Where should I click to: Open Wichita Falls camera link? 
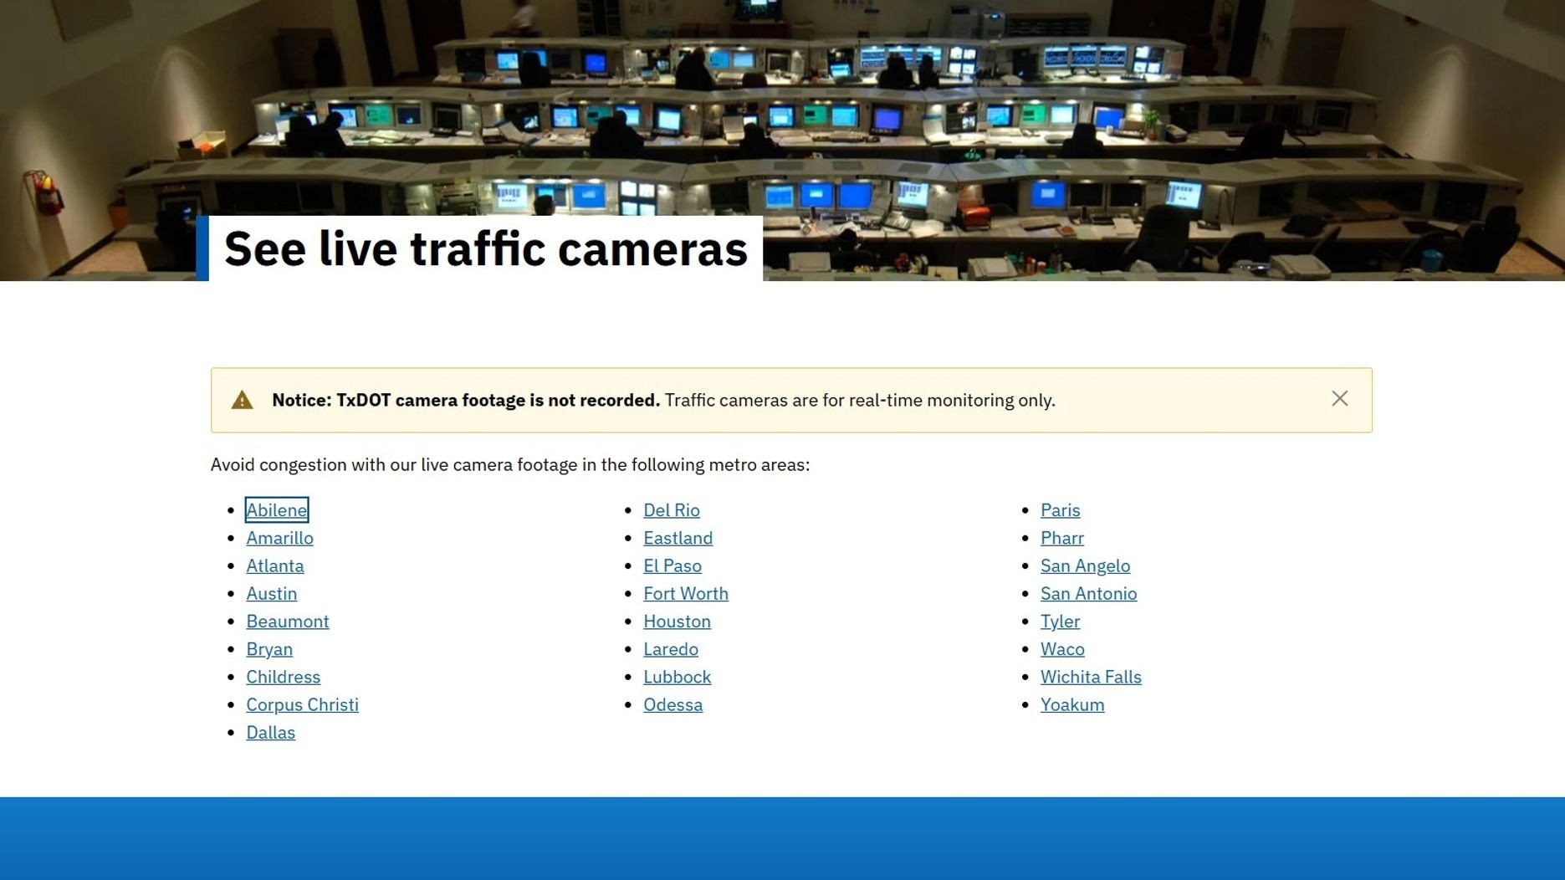coord(1090,678)
